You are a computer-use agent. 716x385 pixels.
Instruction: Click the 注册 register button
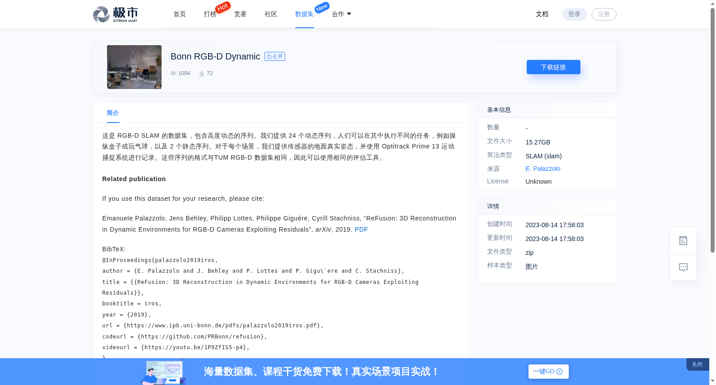(604, 14)
